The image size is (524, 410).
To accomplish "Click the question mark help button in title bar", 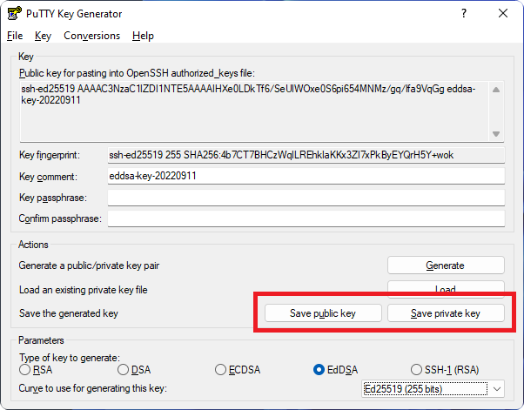I will pyautogui.click(x=464, y=13).
